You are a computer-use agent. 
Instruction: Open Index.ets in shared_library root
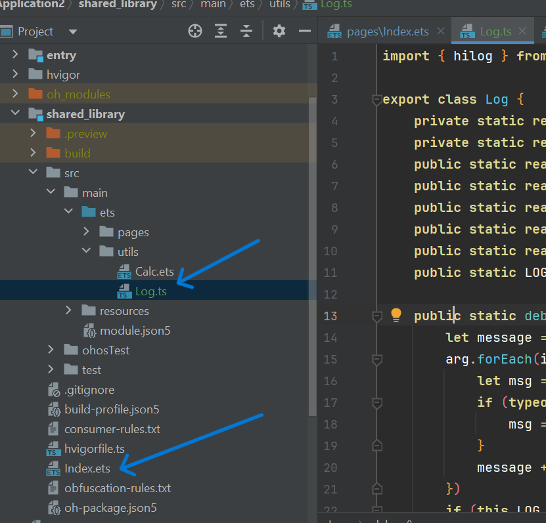point(87,469)
